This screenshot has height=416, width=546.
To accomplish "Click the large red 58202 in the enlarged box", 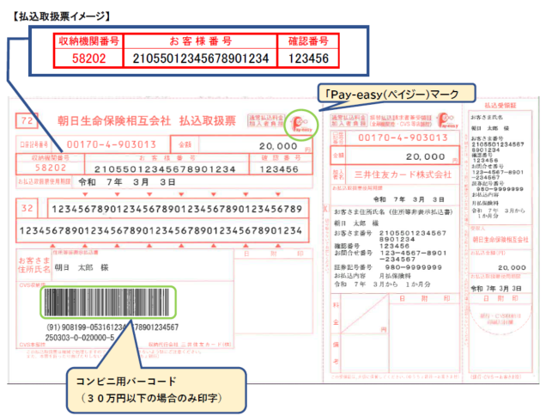I will pyautogui.click(x=88, y=58).
